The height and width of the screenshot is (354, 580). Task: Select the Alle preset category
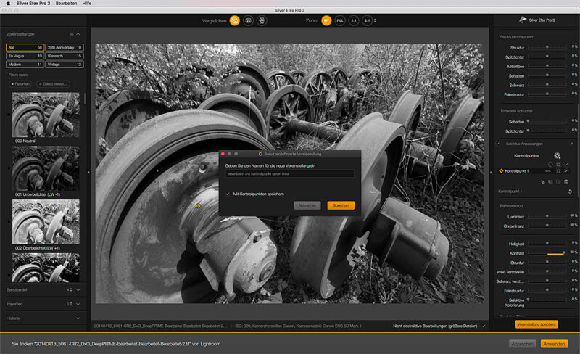tap(25, 47)
